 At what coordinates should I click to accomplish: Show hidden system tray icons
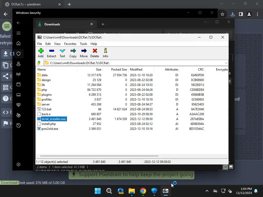click(207, 191)
